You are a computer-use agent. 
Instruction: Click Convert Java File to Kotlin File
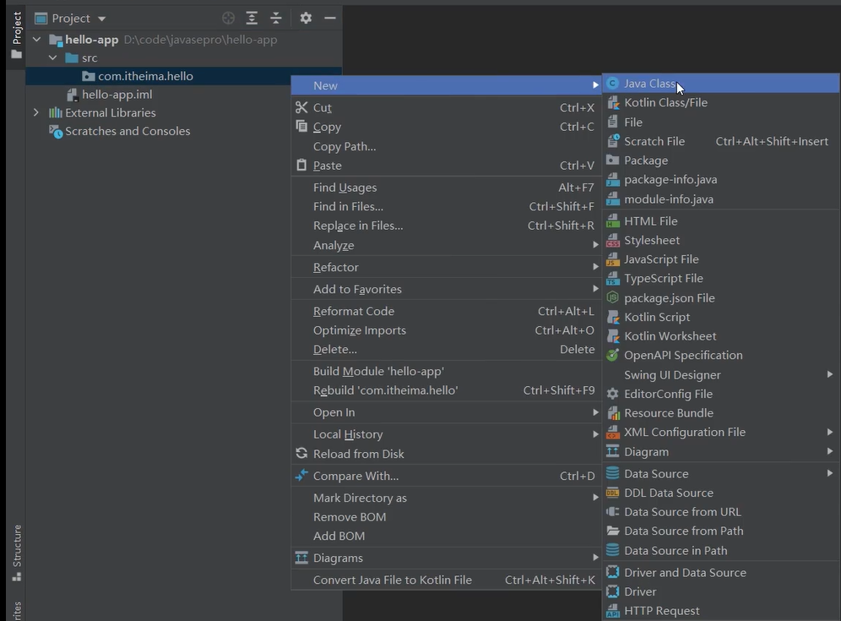tap(446, 580)
